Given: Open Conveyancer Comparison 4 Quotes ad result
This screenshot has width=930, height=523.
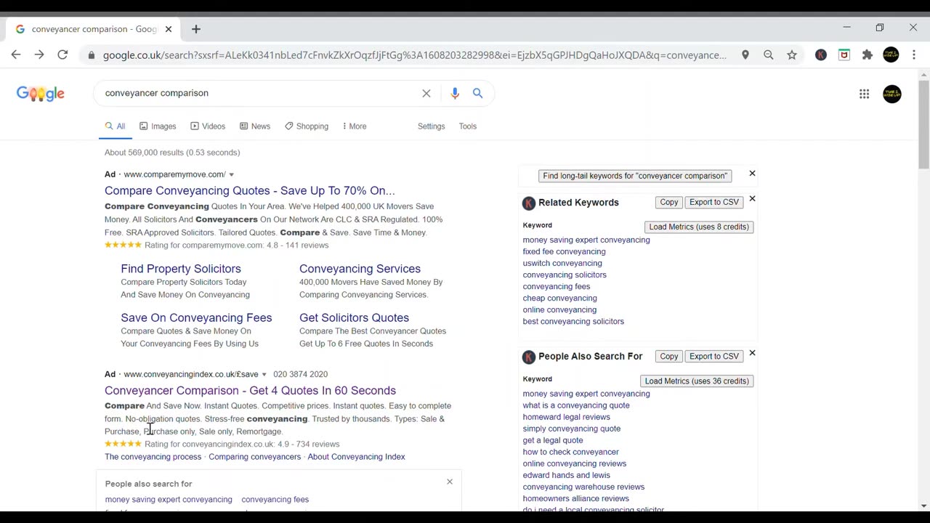Looking at the screenshot, I should 250,390.
